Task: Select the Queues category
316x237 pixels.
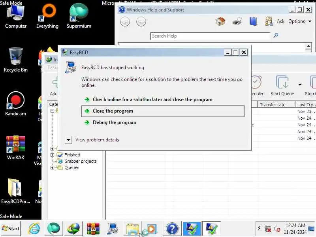Action: point(71,167)
